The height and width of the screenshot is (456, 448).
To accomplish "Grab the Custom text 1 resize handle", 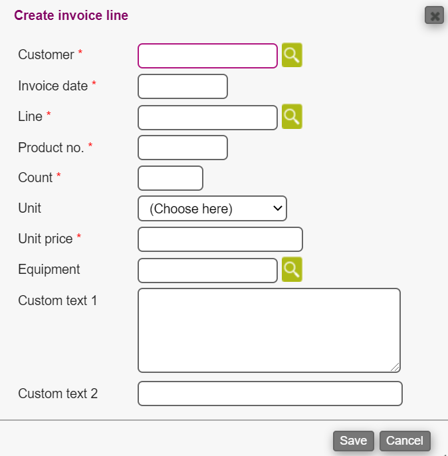I will pyautogui.click(x=395, y=367).
